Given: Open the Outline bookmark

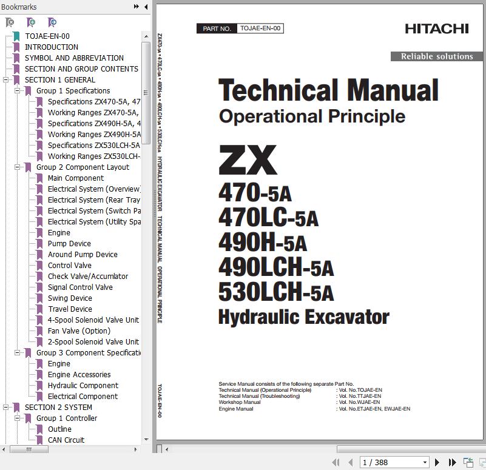Looking at the screenshot, I should (59, 429).
